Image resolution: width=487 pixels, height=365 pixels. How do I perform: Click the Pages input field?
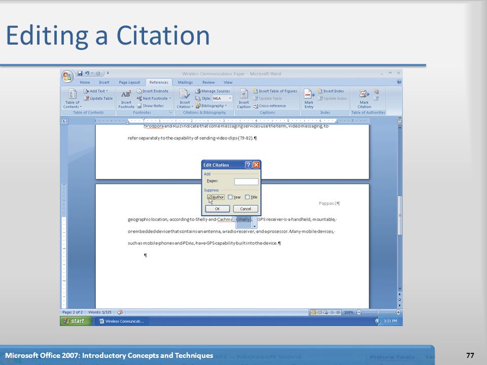tap(247, 181)
